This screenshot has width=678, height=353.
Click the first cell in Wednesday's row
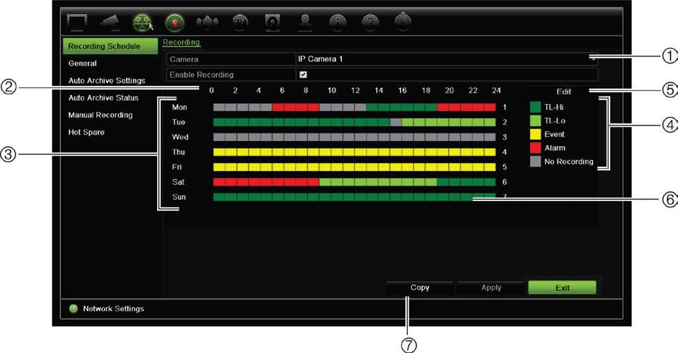[x=219, y=137]
